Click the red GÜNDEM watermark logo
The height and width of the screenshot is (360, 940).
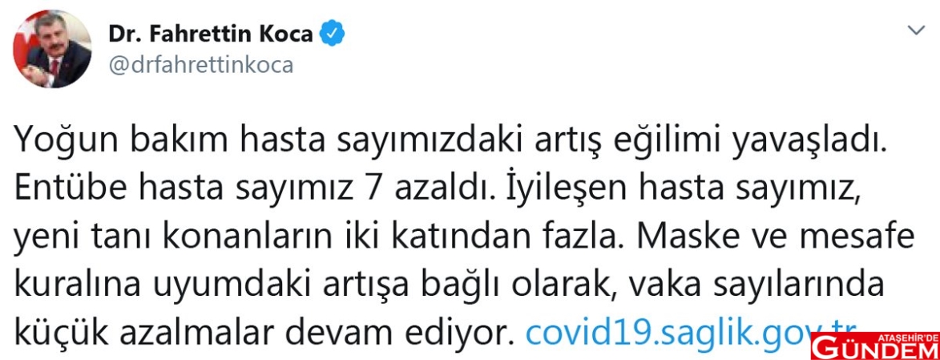[x=875, y=349]
